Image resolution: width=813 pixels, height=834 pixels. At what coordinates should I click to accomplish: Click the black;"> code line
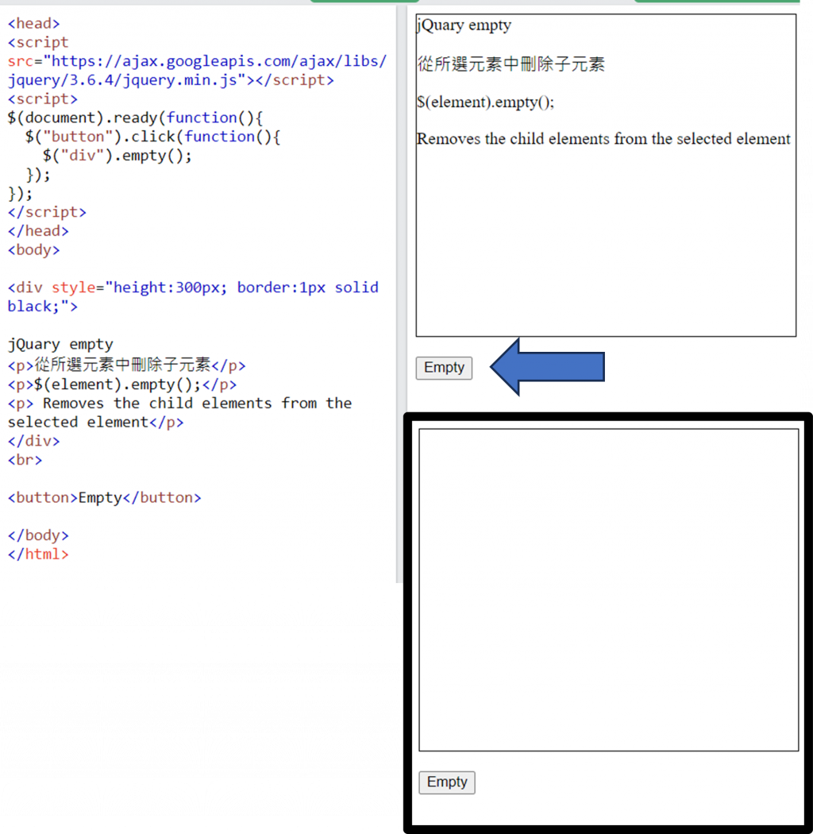(x=43, y=307)
